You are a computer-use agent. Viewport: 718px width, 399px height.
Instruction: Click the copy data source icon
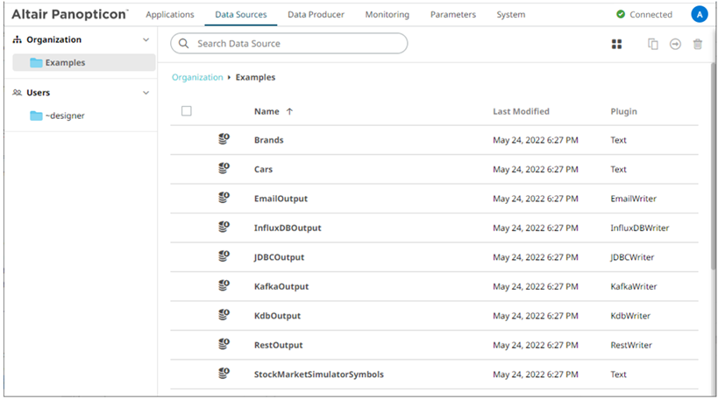pyautogui.click(x=653, y=44)
